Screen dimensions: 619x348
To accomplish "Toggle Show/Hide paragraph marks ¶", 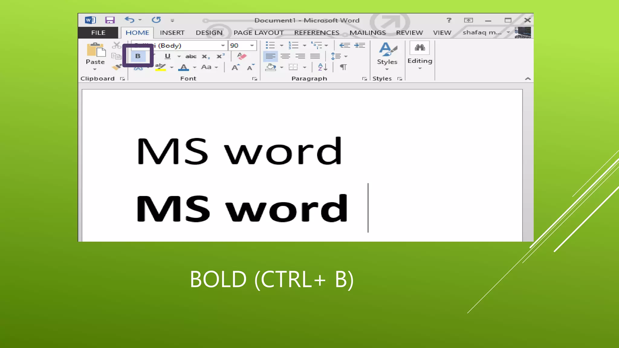I will (x=343, y=67).
